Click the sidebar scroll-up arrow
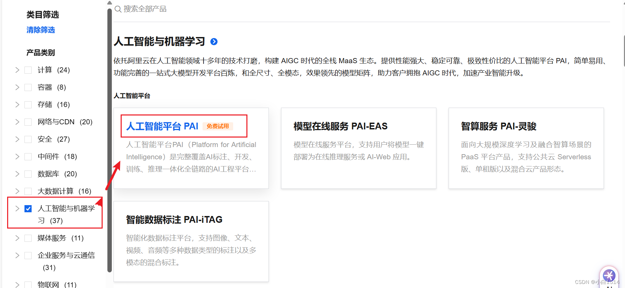The image size is (625, 288). click(x=109, y=3)
